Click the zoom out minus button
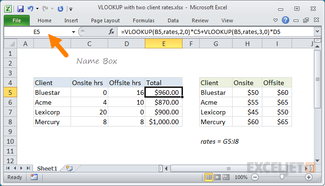 coord(254,177)
